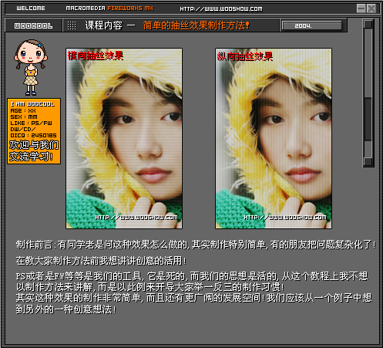Click the scrollbar bottom arrow block
Screen dimensions: 383x348
368,161
